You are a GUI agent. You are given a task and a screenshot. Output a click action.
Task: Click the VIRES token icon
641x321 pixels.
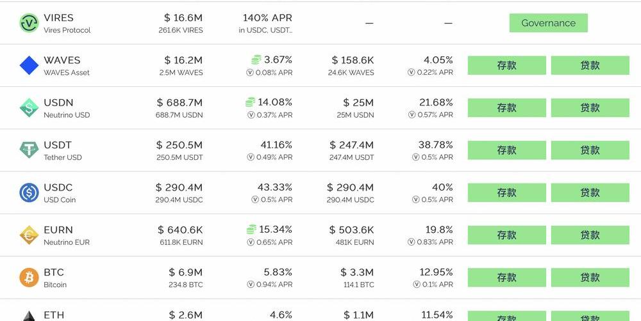point(29,23)
